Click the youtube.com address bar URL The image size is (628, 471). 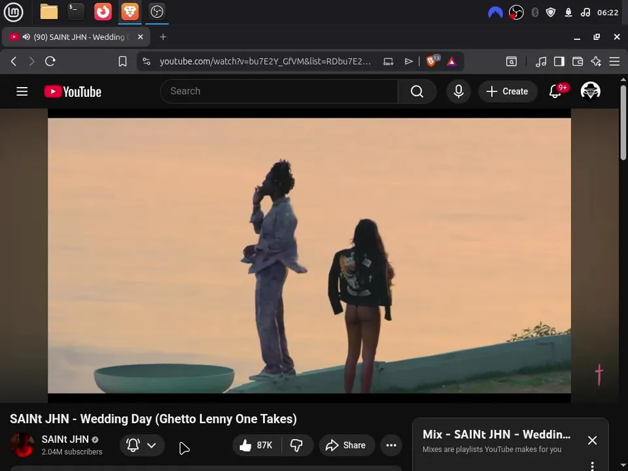click(265, 61)
